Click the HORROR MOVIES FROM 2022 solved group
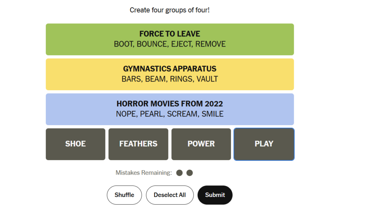The height and width of the screenshot is (210, 370). coord(170,109)
